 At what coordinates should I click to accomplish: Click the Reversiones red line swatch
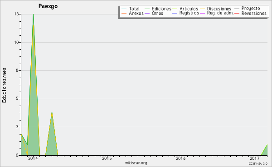click(237, 13)
